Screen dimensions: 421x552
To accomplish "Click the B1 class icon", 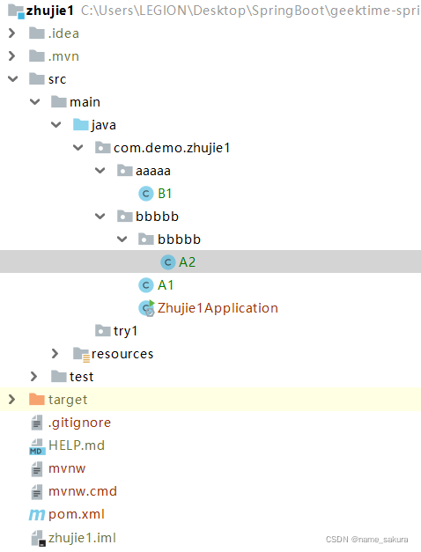I will tap(145, 194).
